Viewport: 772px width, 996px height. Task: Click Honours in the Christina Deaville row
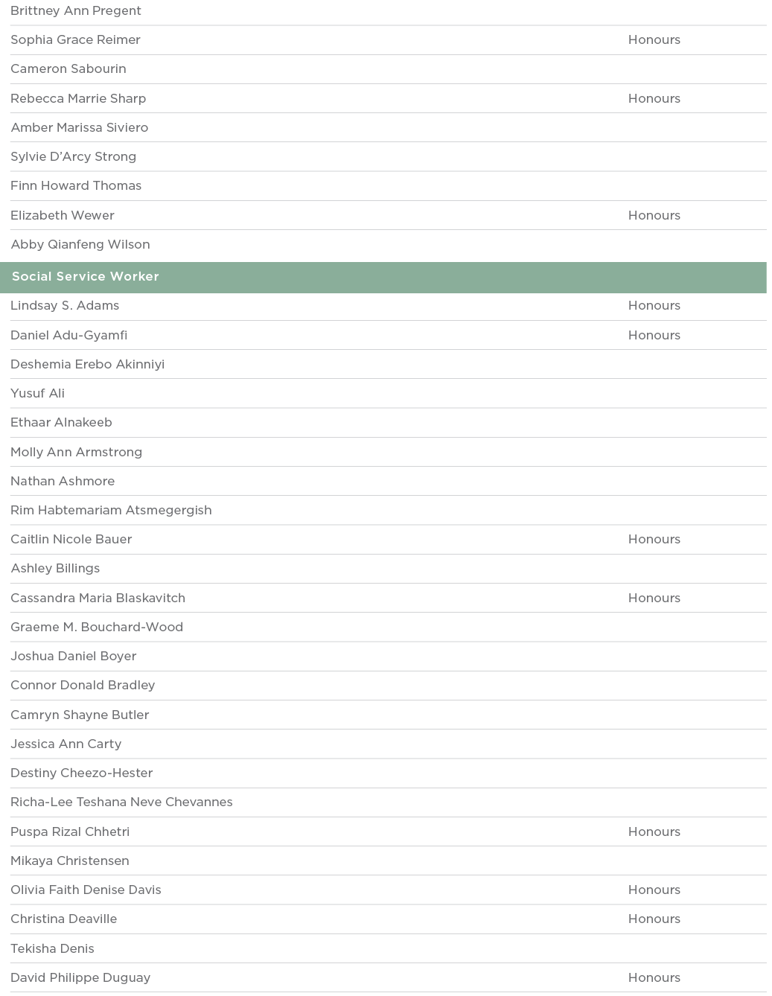(654, 919)
